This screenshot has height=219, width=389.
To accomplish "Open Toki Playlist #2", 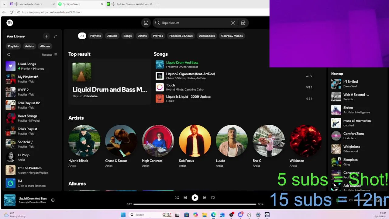I will pos(33,105).
